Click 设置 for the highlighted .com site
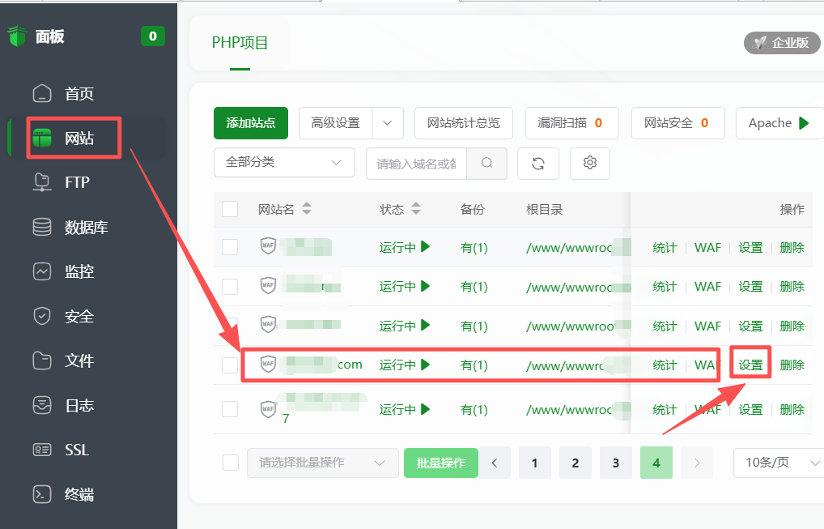Screen dimensions: 824x529 point(750,365)
